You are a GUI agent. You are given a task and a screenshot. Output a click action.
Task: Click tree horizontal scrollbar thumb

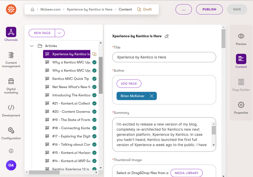tap(44, 172)
